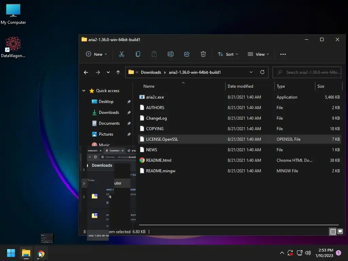
Task: Open Downloads in Quick access
Action: pyautogui.click(x=109, y=112)
